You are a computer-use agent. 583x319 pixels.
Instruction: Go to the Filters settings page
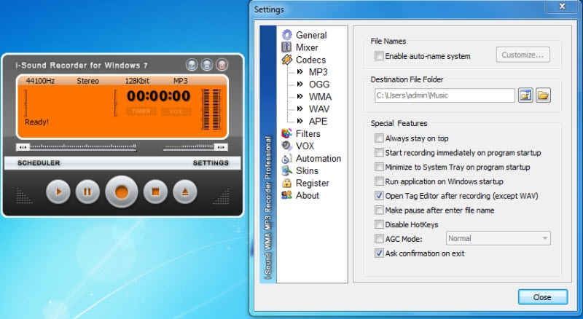(x=308, y=133)
